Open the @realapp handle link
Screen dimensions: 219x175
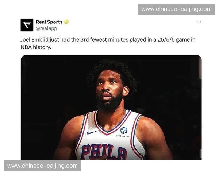(46, 28)
